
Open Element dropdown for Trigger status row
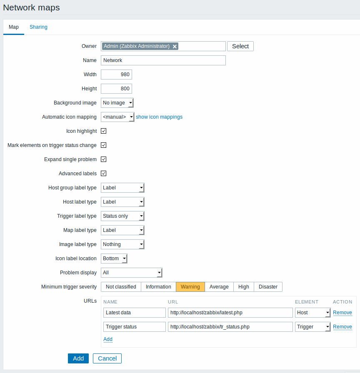312,327
